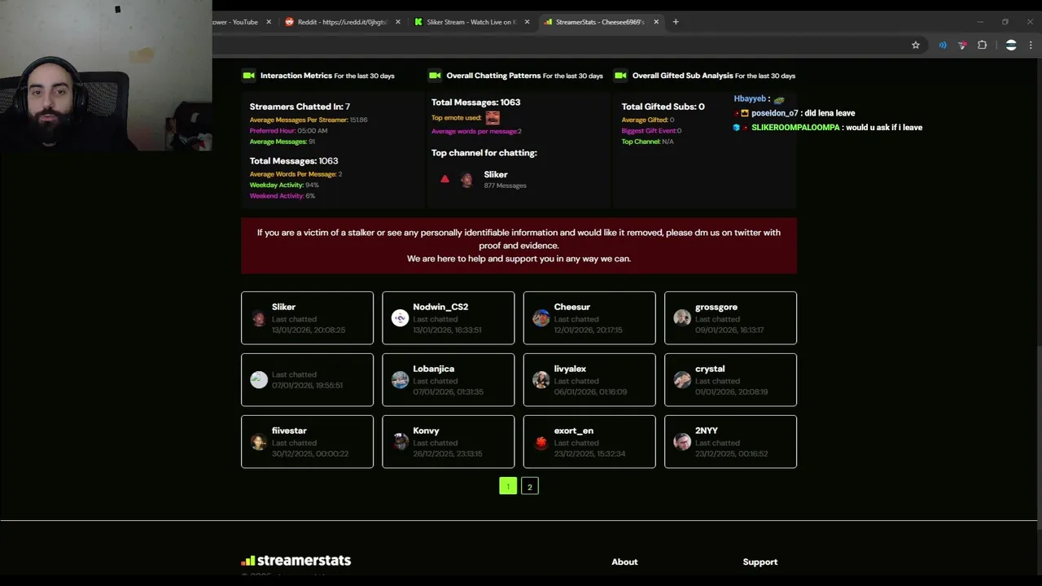Click the Interaction Metrics camera icon
1042x586 pixels.
pos(248,76)
